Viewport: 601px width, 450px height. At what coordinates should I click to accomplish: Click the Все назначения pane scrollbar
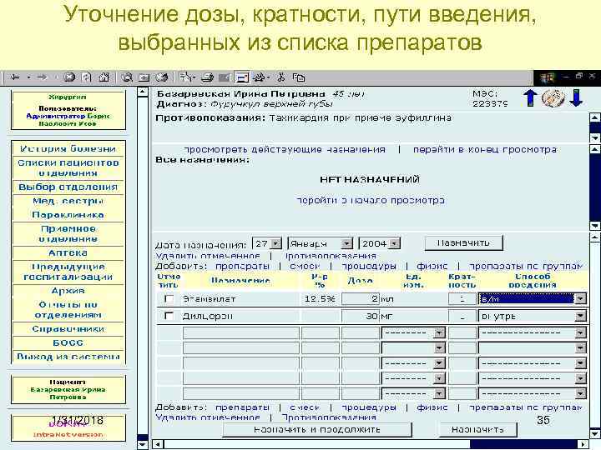pyautogui.click(x=594, y=187)
